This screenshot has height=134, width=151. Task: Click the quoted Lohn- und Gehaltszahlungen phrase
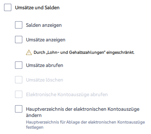[76, 53]
